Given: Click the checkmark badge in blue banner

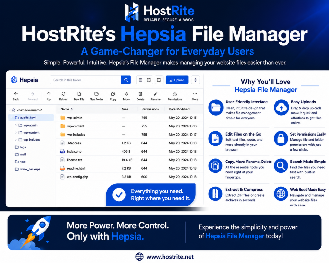Looking at the screenshot, I should [x=119, y=195].
